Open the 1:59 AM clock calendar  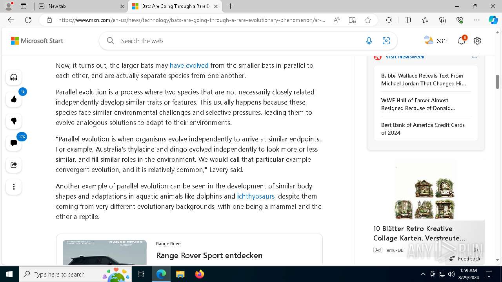468,274
